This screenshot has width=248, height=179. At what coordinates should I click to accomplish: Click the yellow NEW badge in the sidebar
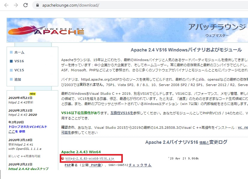coord(33,94)
